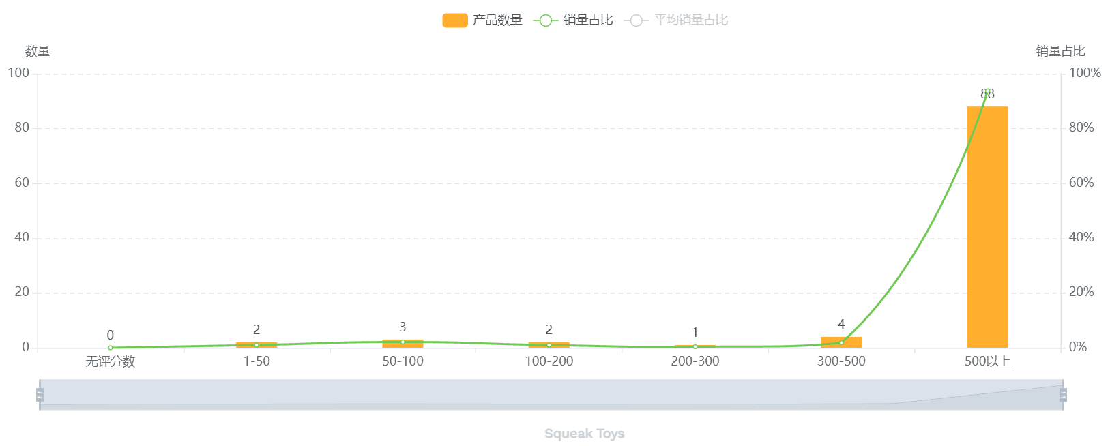
Task: Click the 数量 left axis title
Action: (38, 51)
